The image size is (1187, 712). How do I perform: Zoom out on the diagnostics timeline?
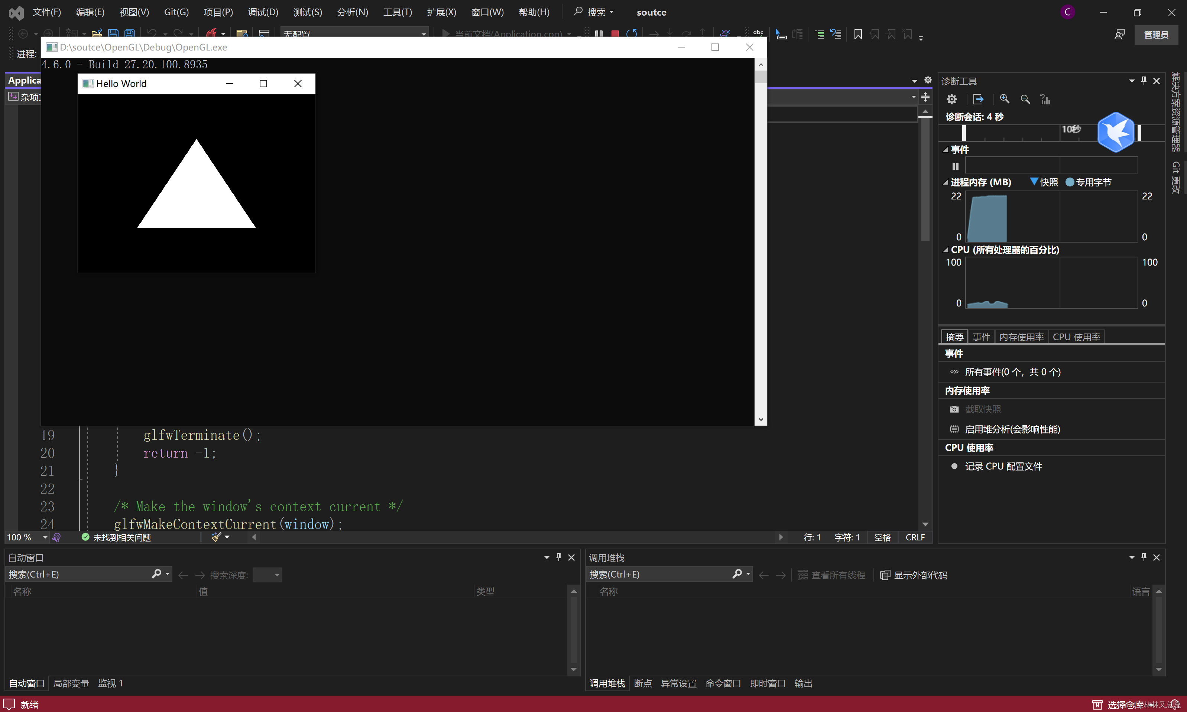coord(1025,99)
